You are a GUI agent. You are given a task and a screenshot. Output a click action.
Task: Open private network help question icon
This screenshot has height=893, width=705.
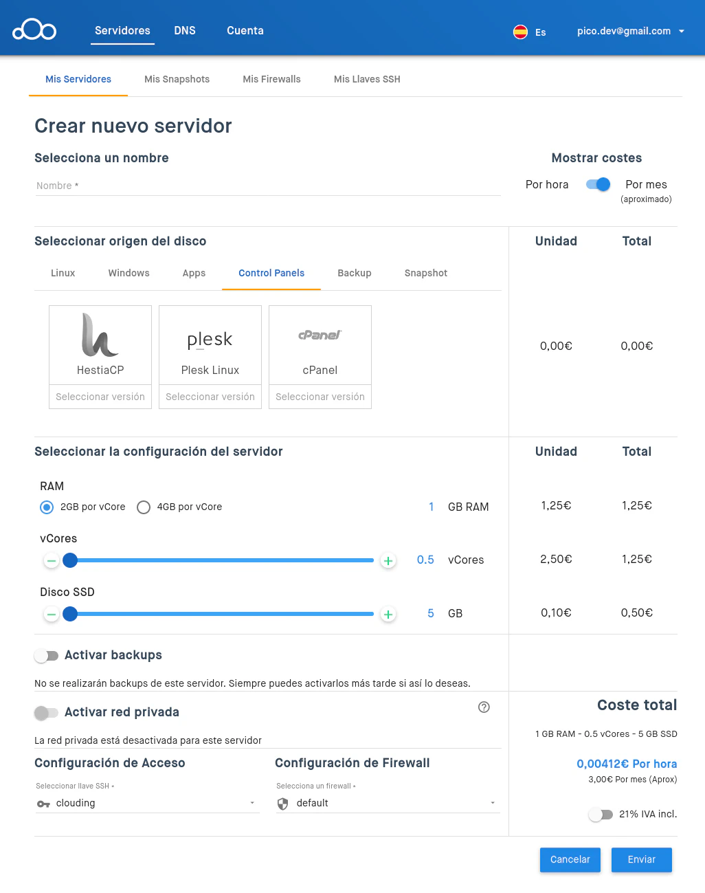point(484,707)
